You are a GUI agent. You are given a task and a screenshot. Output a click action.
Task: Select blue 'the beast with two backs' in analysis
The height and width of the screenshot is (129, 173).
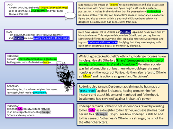103,42
